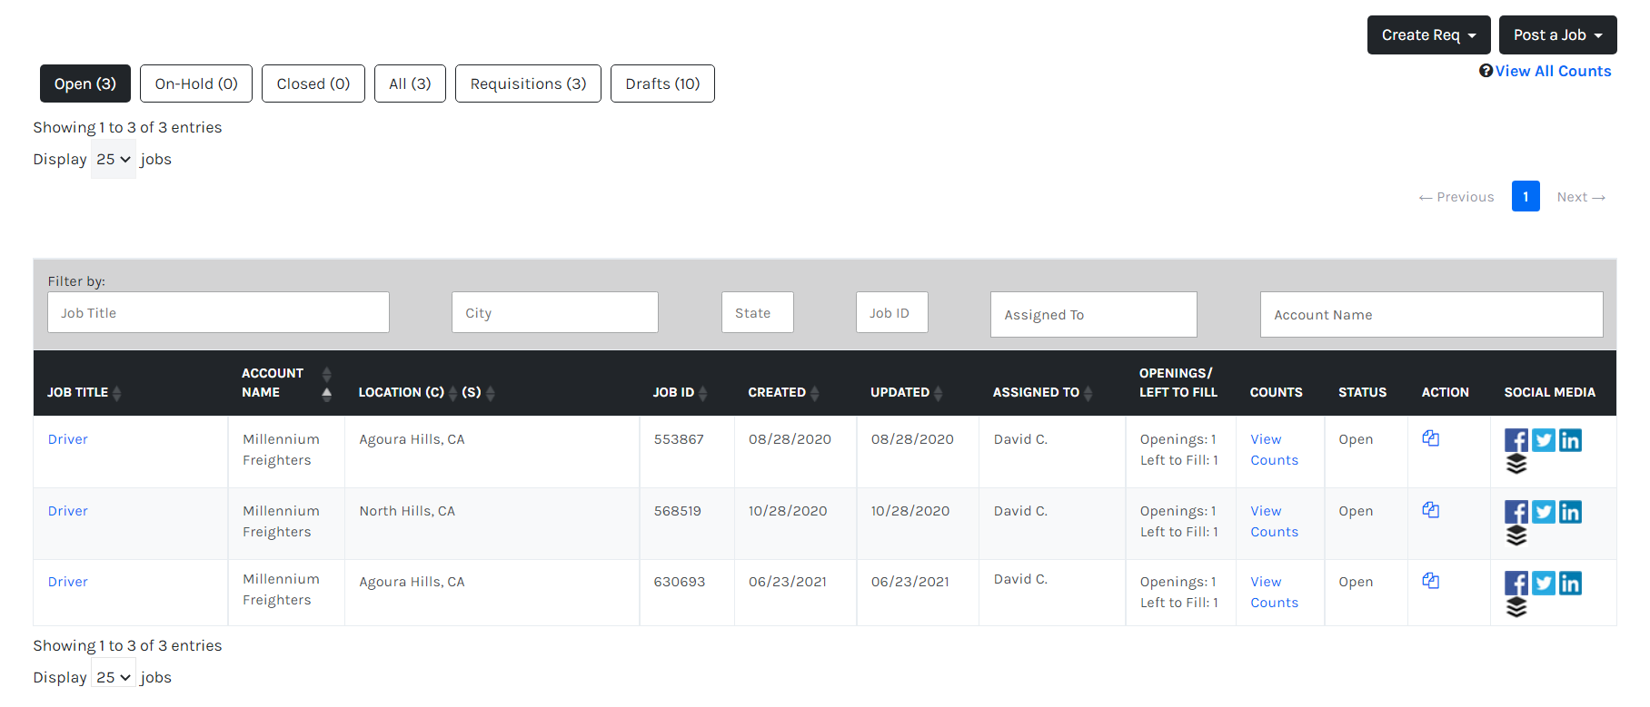Select page 1 in pagination

coord(1526,196)
